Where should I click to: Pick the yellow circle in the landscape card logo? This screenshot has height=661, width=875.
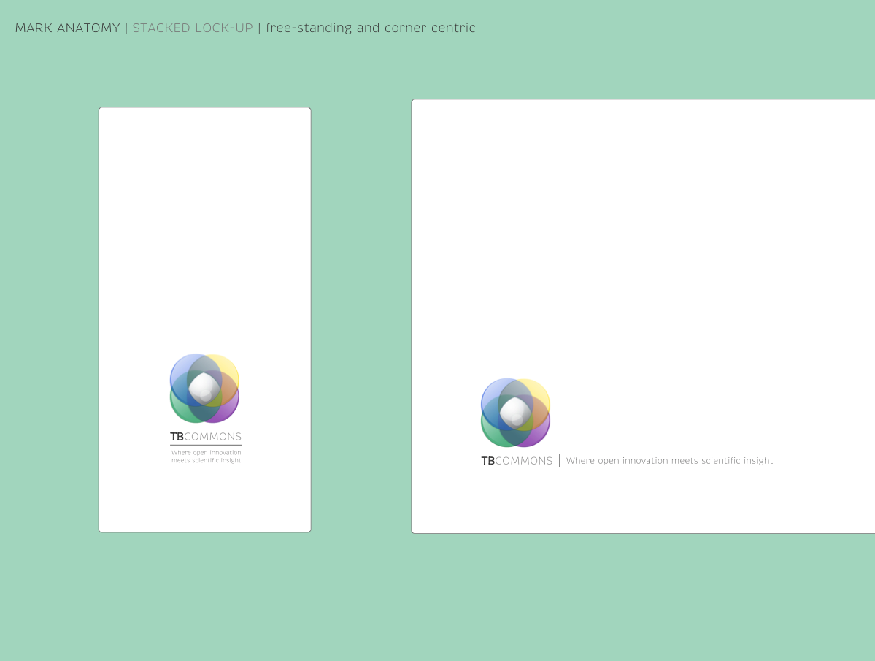click(x=540, y=391)
